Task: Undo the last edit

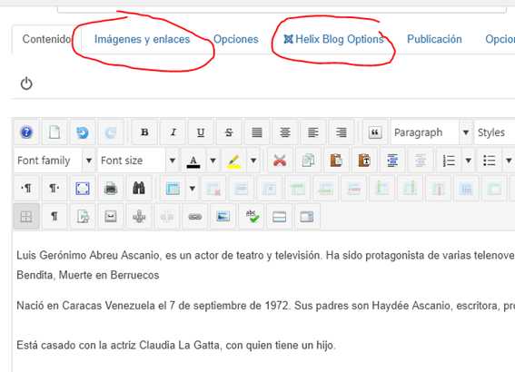Action: pos(83,132)
